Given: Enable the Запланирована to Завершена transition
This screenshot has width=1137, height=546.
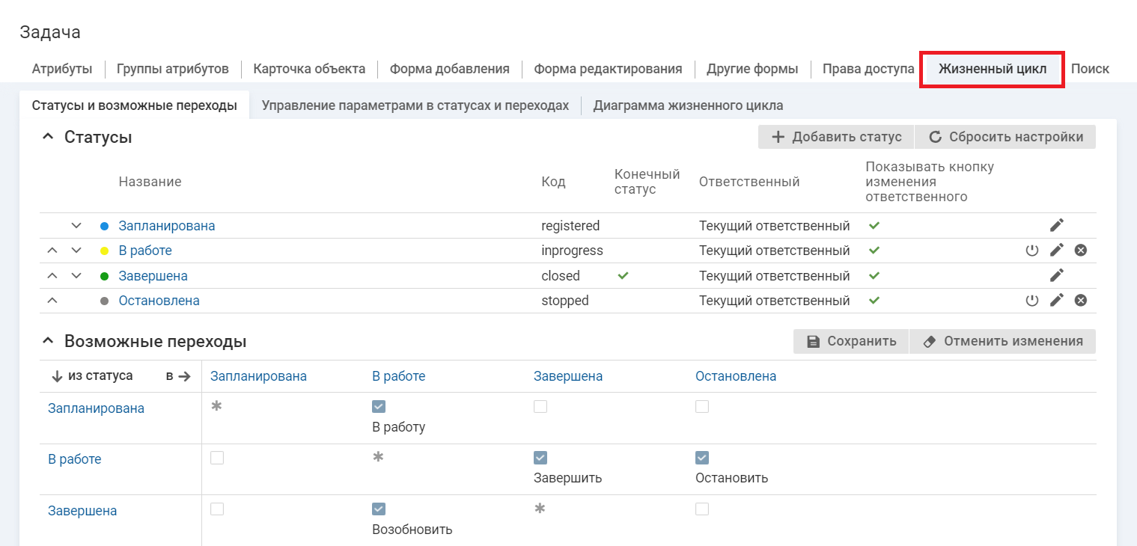Looking at the screenshot, I should click(x=540, y=407).
